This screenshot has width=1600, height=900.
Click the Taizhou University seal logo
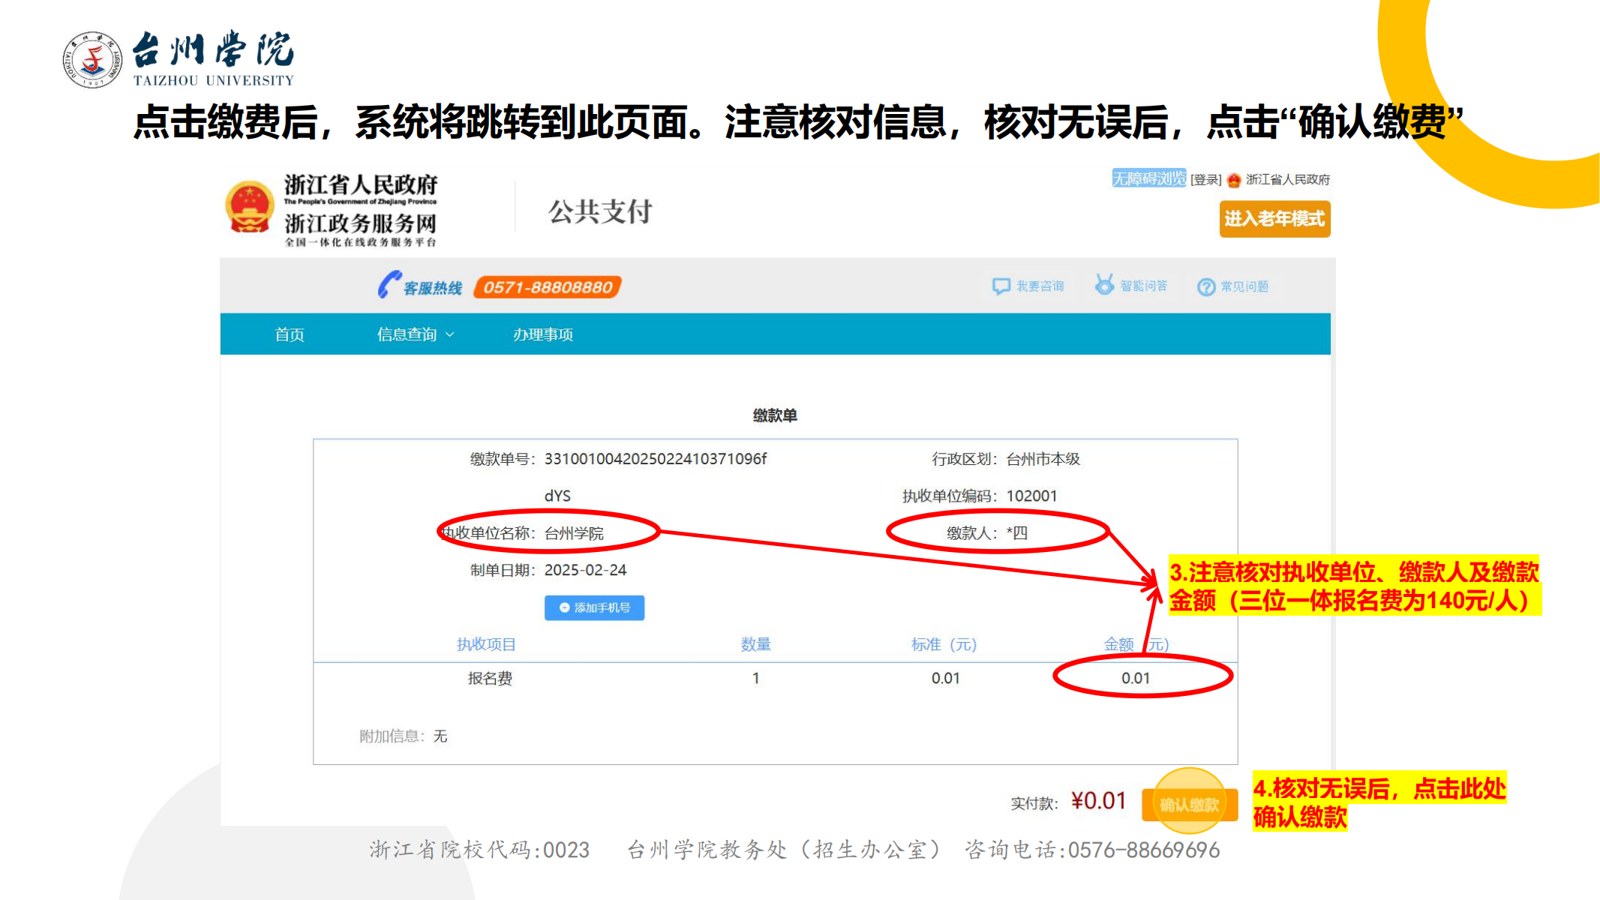tap(92, 60)
